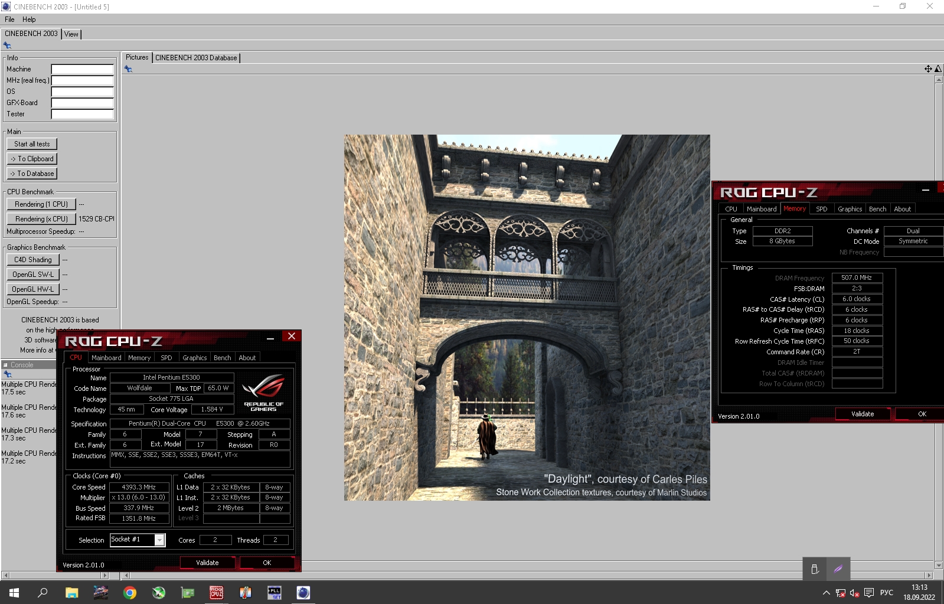Open the PLL SET taskbar icon

tap(274, 593)
